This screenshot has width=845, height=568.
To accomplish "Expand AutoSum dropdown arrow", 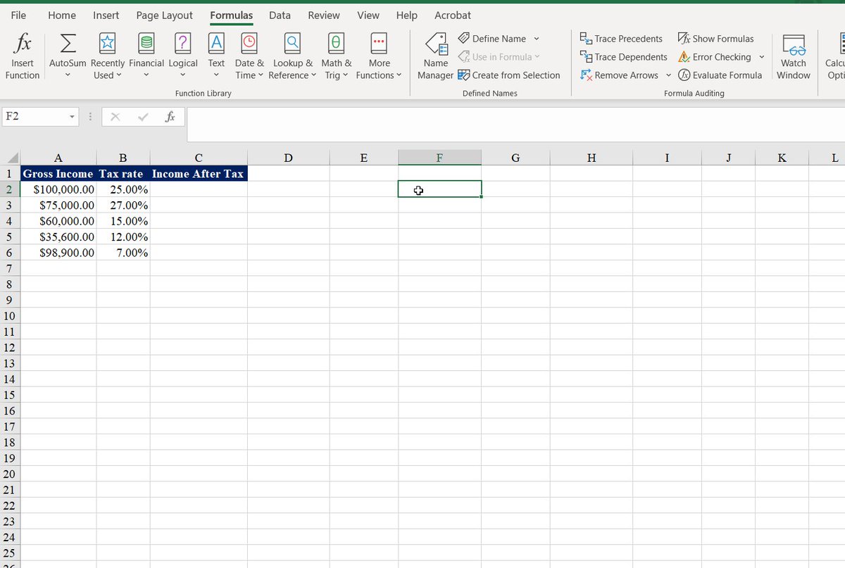I will coord(68,75).
